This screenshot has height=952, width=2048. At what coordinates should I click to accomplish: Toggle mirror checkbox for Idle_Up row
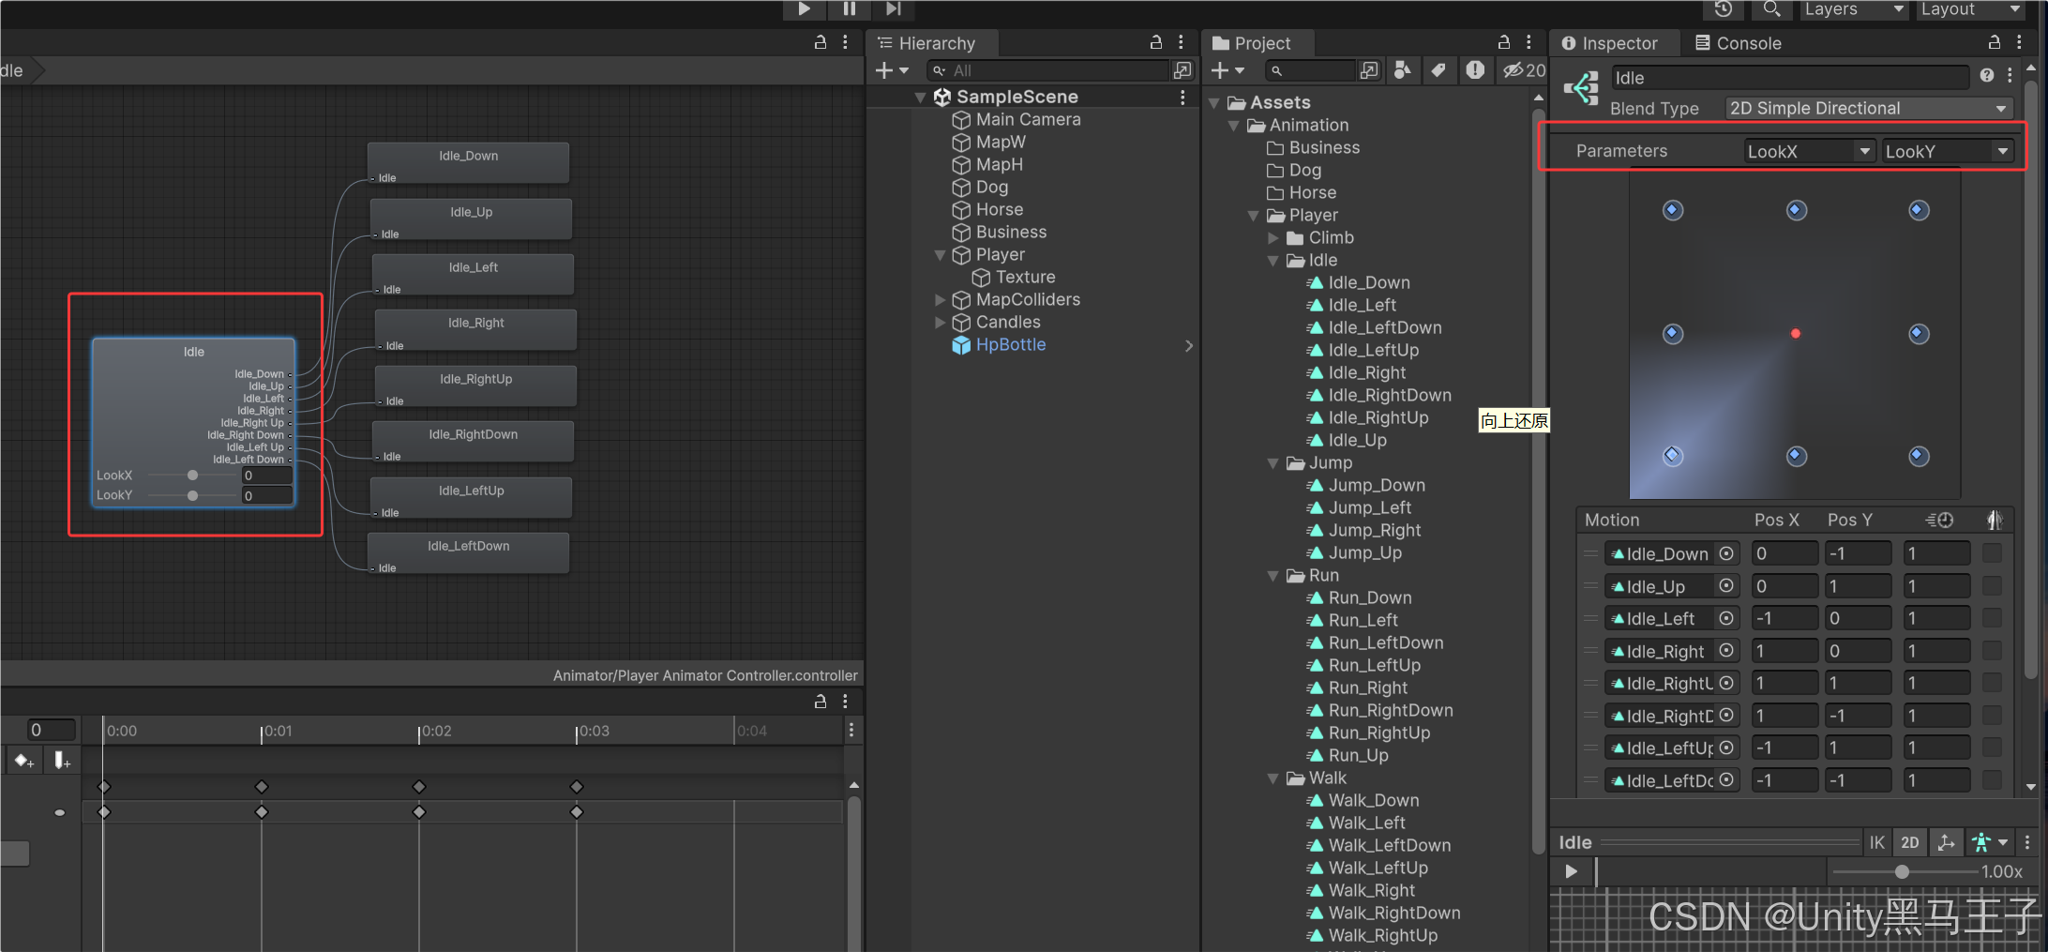tap(1993, 586)
